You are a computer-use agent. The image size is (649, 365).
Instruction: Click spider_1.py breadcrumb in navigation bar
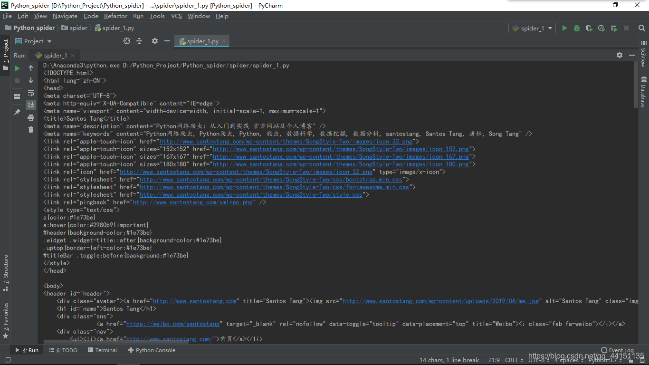coord(115,28)
